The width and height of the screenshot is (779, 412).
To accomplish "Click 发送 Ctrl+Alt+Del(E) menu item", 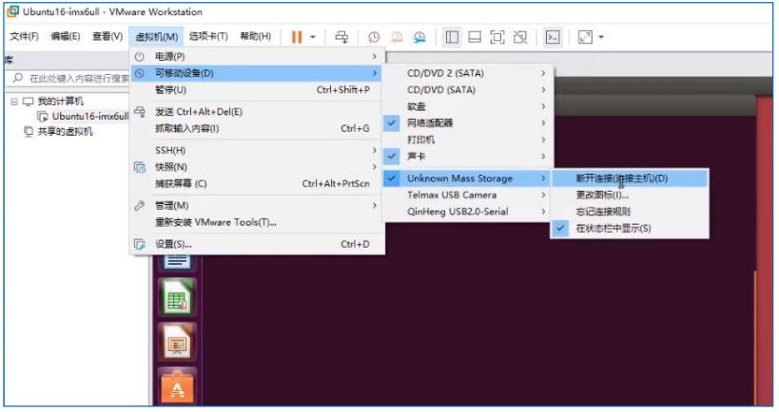I will 258,112.
